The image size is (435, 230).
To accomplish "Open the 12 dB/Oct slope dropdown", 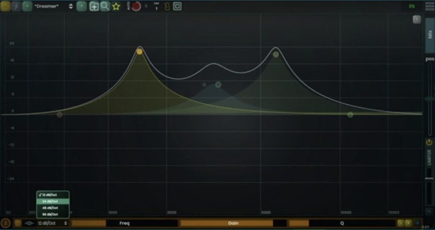I will (53, 223).
